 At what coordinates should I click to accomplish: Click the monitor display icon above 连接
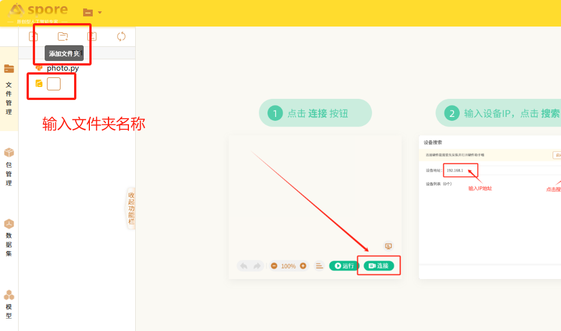tap(388, 246)
